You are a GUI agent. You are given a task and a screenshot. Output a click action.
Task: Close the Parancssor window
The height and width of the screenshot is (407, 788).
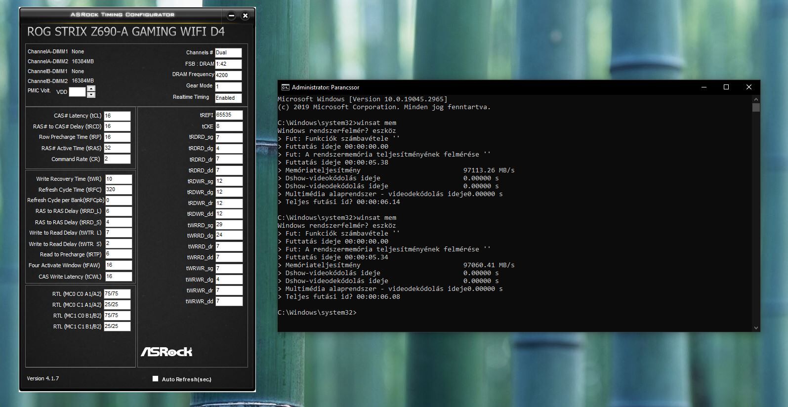pos(748,87)
